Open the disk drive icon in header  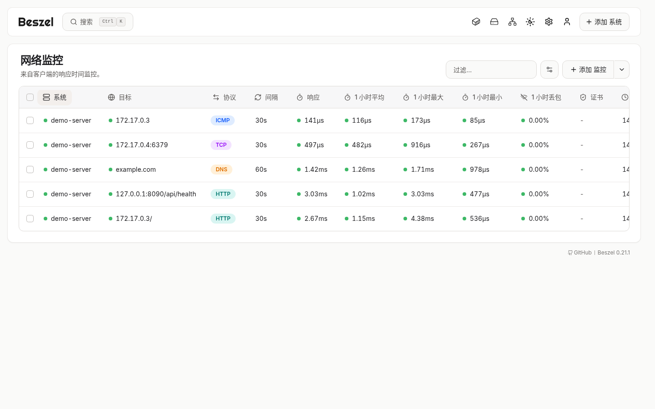click(494, 22)
